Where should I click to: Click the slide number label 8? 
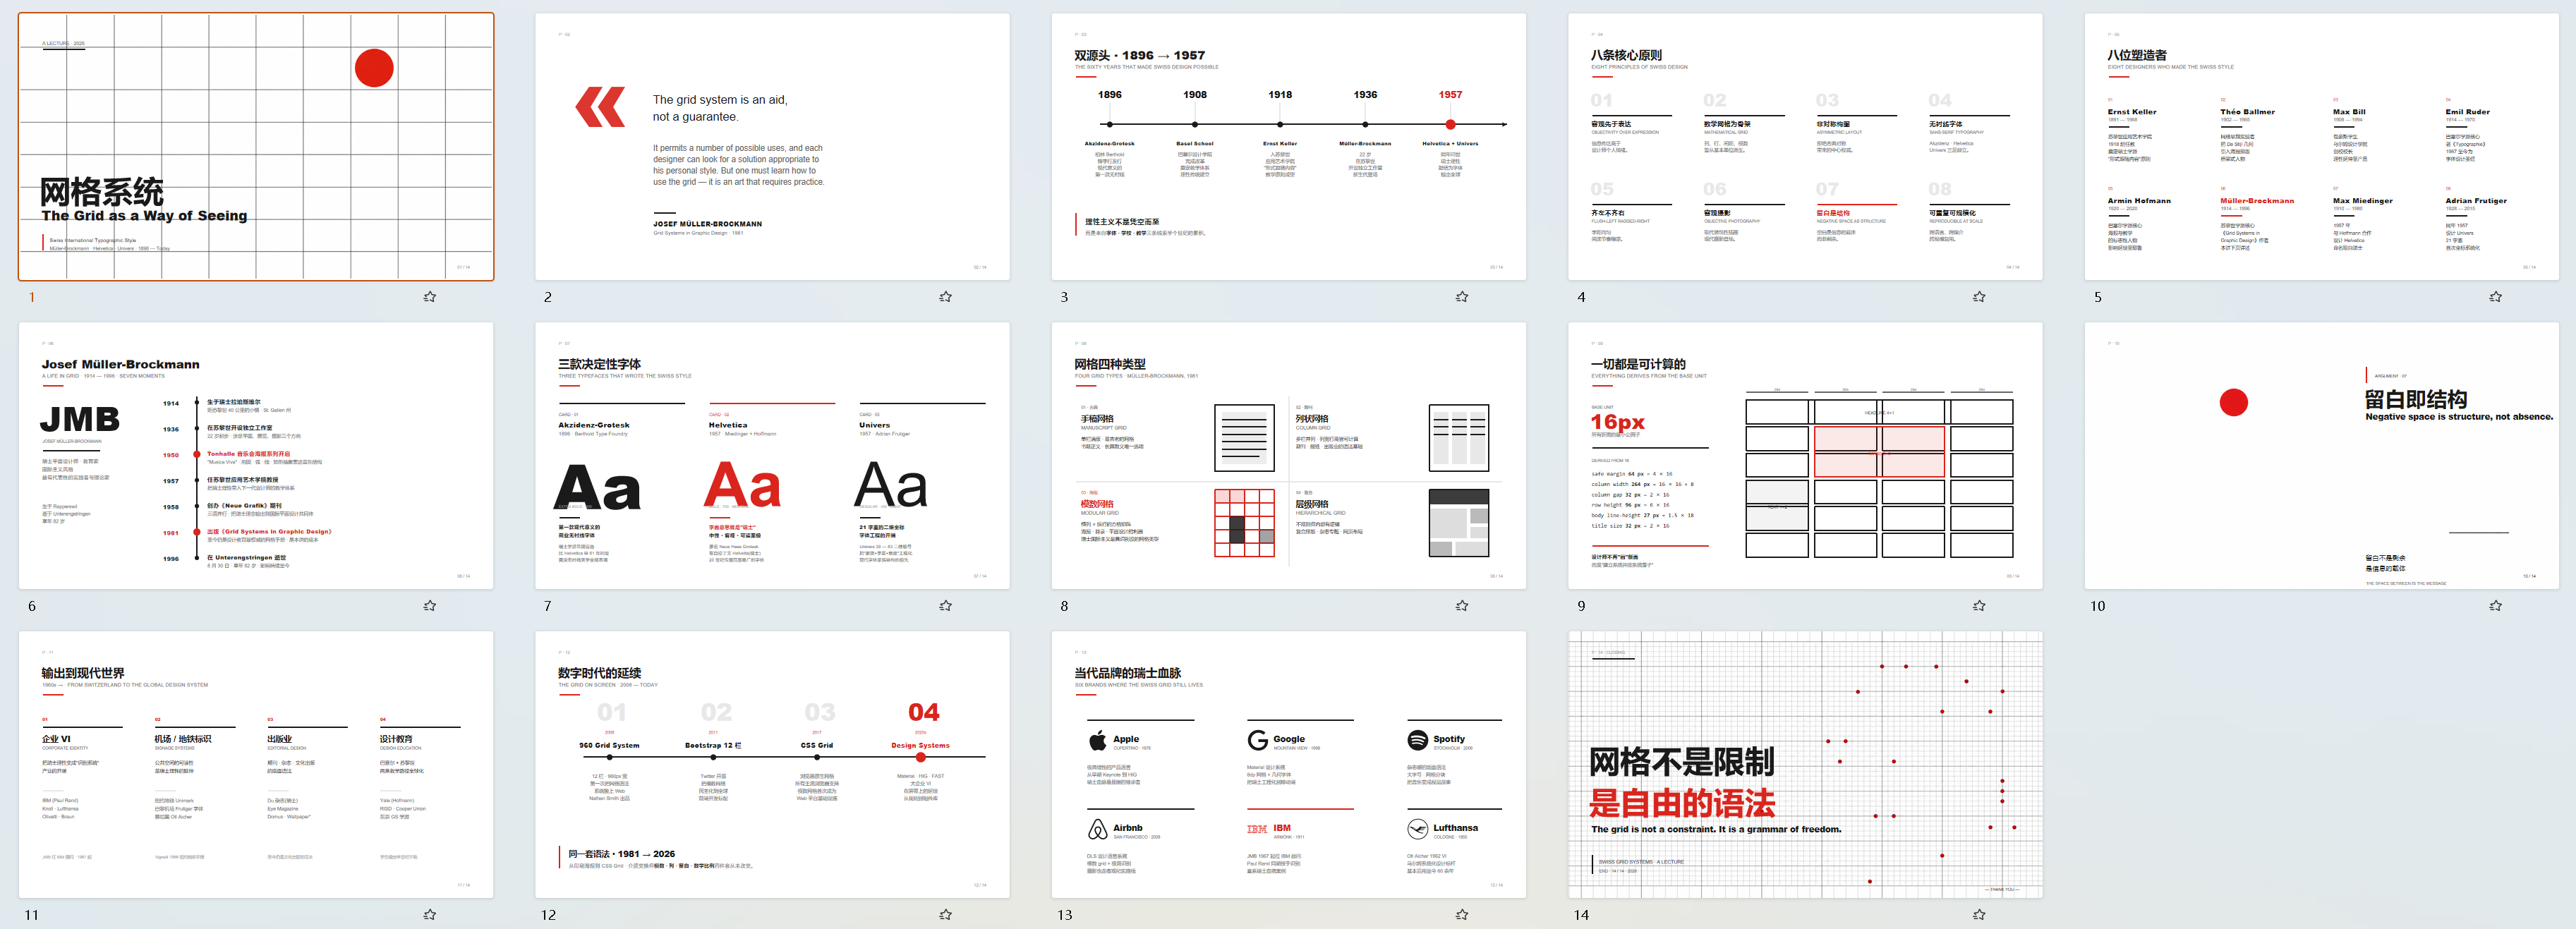pyautogui.click(x=1064, y=606)
